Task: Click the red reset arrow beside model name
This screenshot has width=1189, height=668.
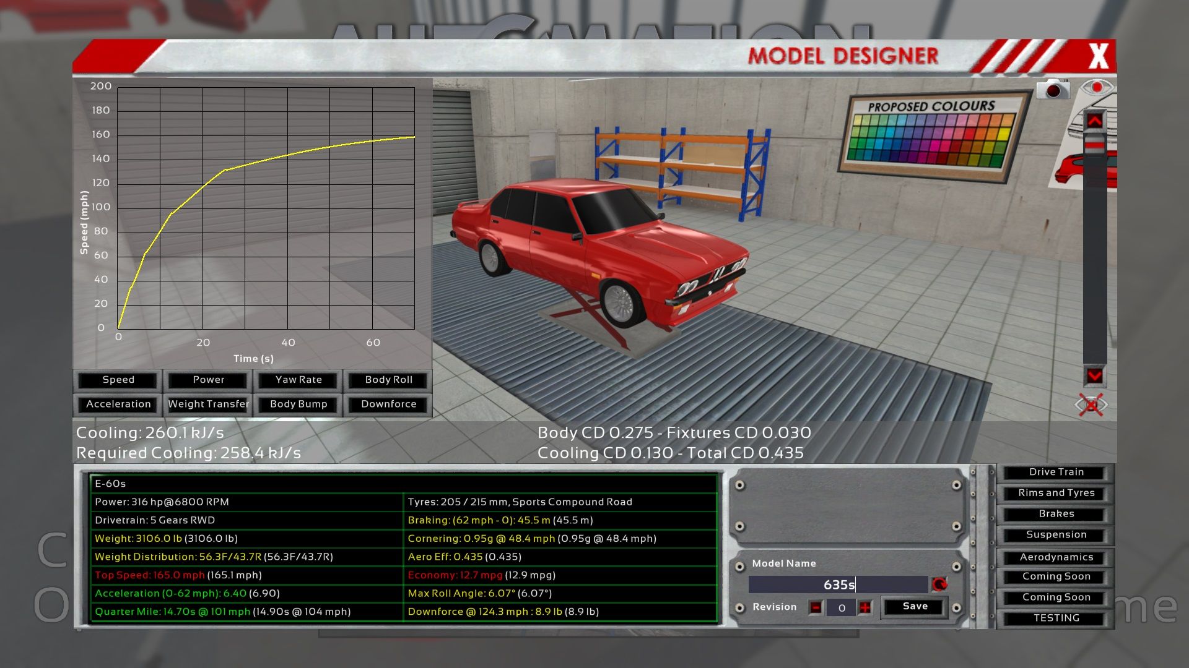Action: click(x=939, y=584)
